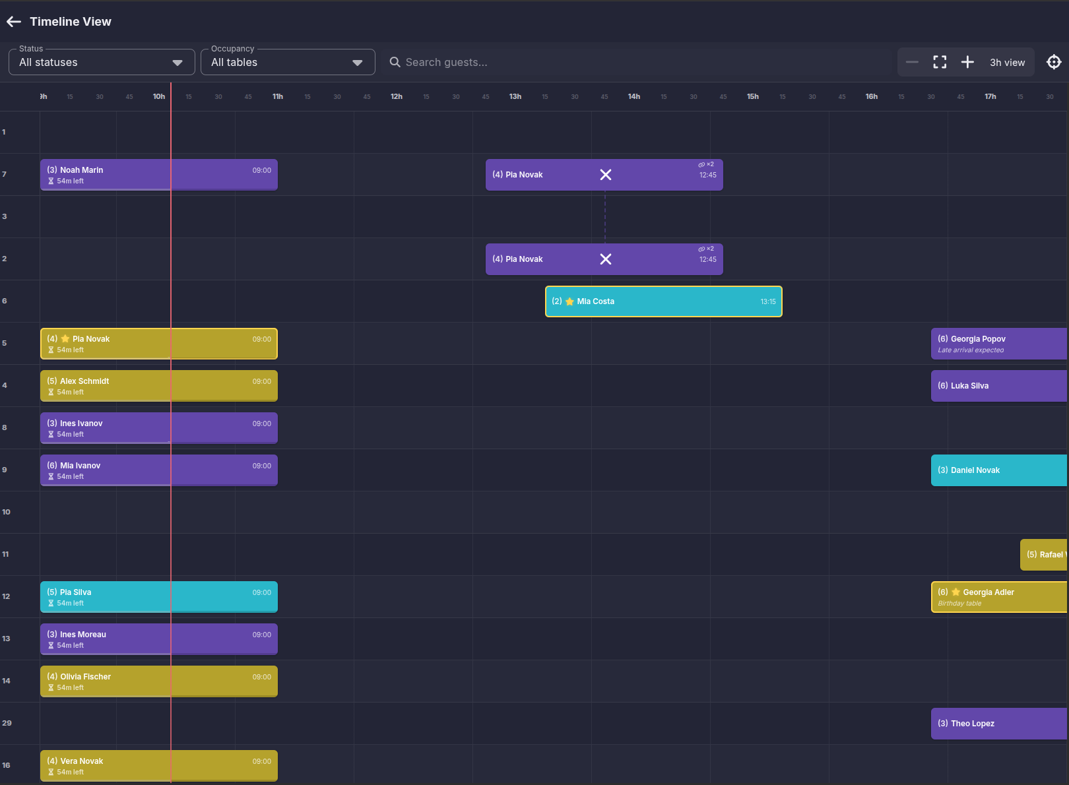Enter fullscreen mode
This screenshot has width=1069, height=785.
click(940, 62)
